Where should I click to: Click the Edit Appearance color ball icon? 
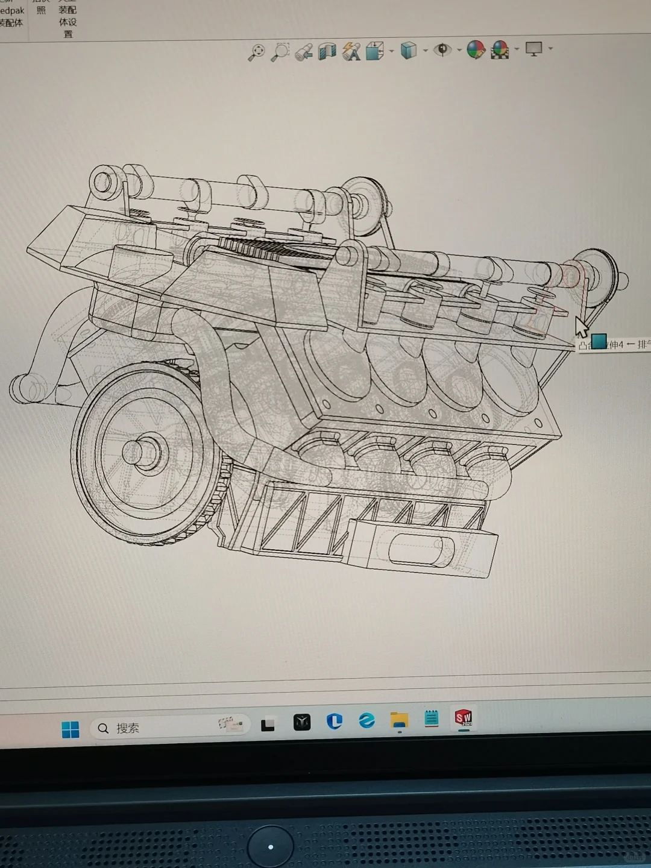click(476, 49)
